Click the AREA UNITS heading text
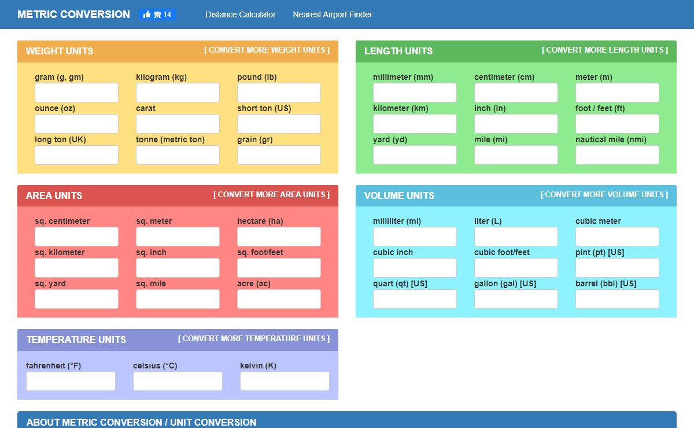 54,195
